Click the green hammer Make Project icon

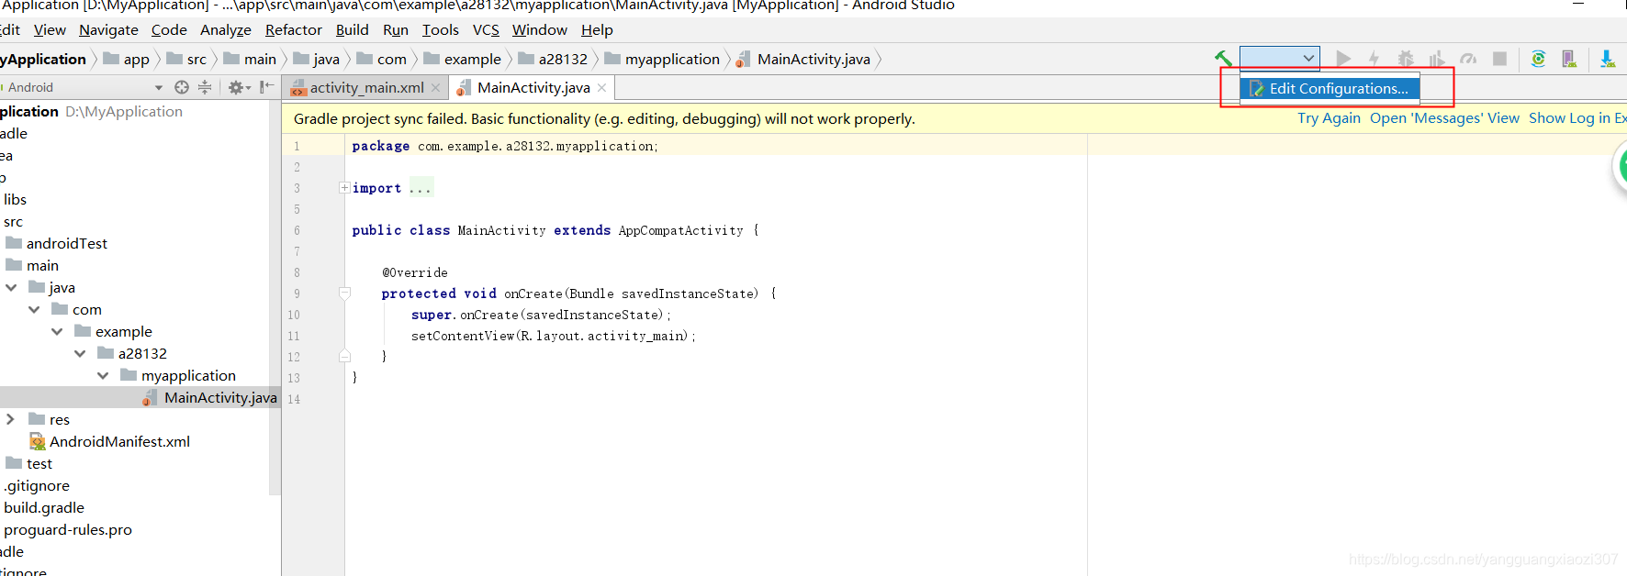click(1223, 59)
